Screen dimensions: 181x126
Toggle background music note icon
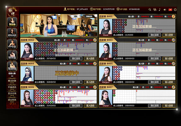click(x=160, y=9)
